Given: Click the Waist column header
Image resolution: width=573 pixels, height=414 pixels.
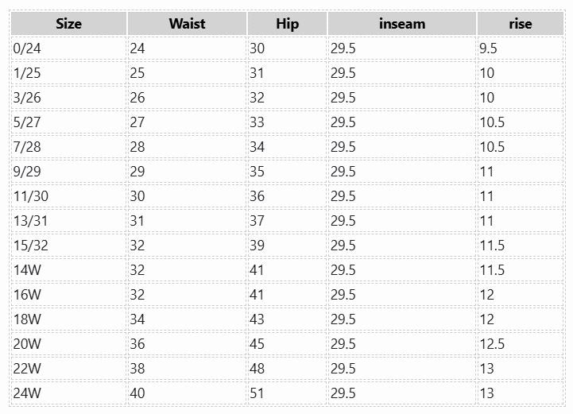Looking at the screenshot, I should coord(187,24).
